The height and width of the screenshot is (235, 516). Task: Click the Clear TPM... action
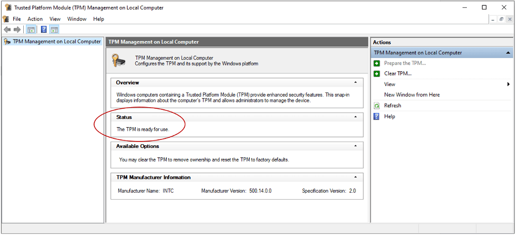(398, 73)
